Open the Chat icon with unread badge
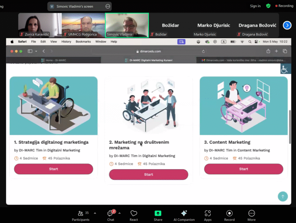This screenshot has width=296, height=223. [111, 213]
